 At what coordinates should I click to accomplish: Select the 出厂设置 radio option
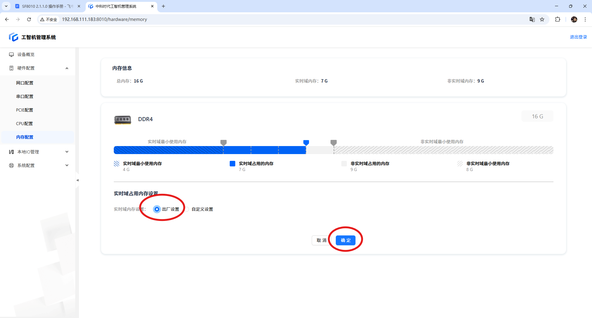click(x=157, y=209)
